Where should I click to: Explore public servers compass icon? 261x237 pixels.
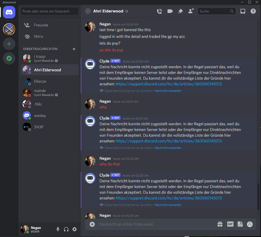pos(9,58)
